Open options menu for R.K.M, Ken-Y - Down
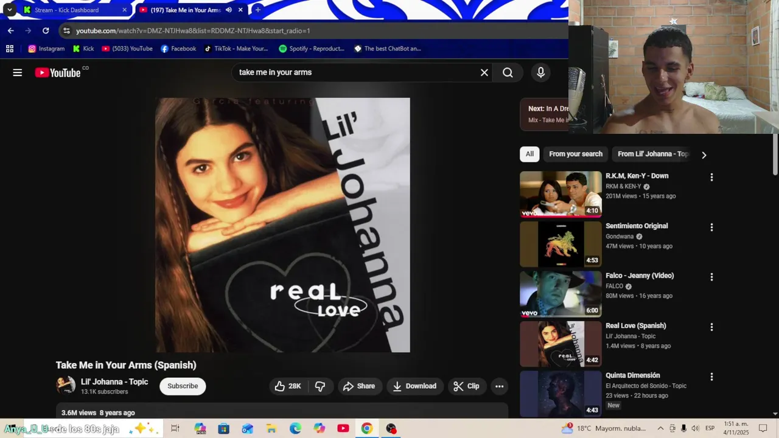The image size is (779, 438). (x=711, y=177)
